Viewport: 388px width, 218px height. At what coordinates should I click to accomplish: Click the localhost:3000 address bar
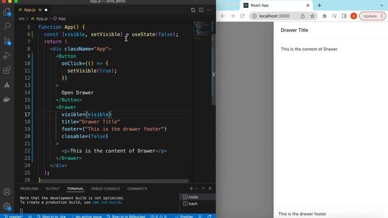274,16
